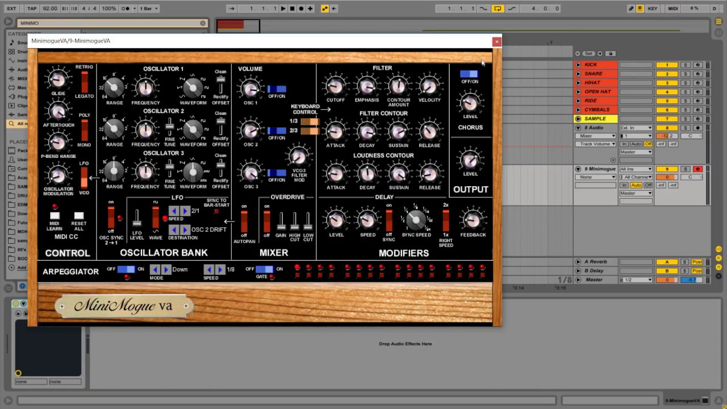This screenshot has width=727, height=409.
Task: Click the TAP tempo button
Action: pyautogui.click(x=32, y=9)
